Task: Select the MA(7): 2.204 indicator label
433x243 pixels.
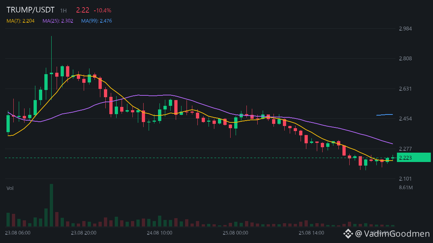Action: 21,21
